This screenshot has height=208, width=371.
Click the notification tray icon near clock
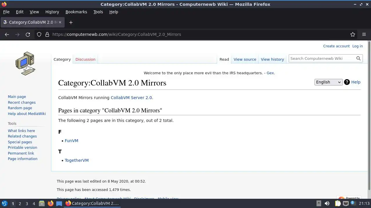pos(353,203)
